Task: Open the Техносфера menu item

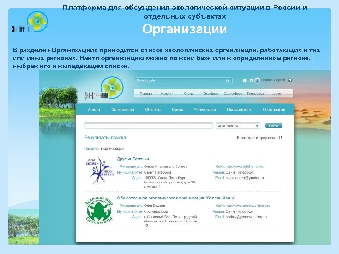Action: click(255, 93)
